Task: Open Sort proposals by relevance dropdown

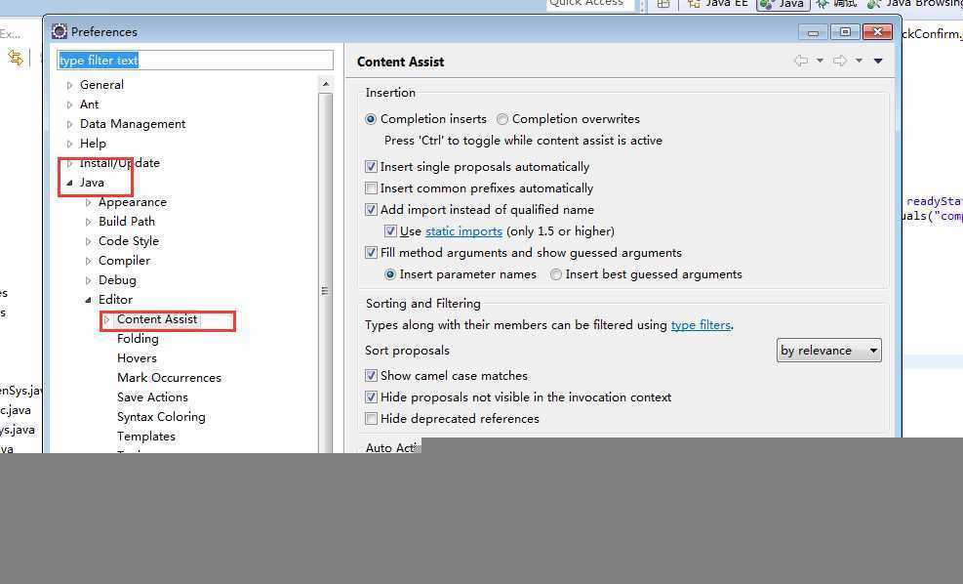Action: (829, 351)
